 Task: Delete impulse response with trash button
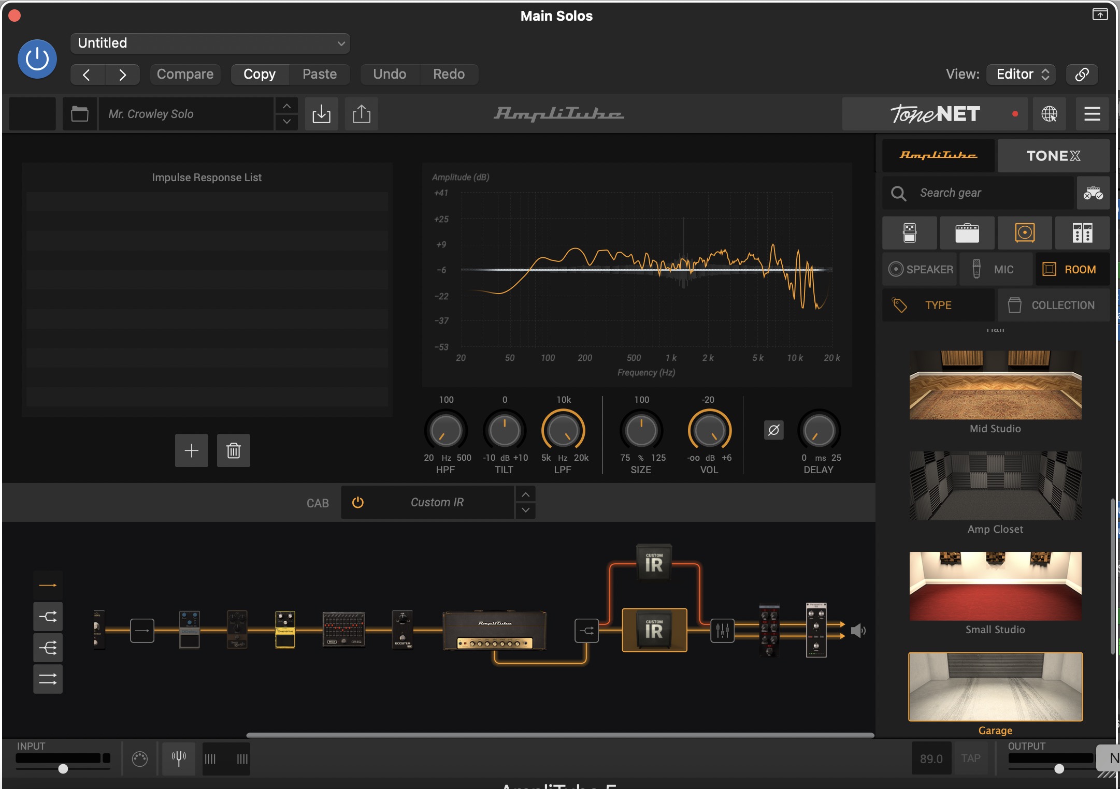(234, 450)
